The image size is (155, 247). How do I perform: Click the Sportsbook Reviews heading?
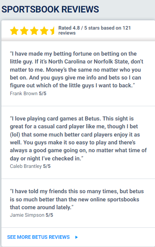coord(50,9)
